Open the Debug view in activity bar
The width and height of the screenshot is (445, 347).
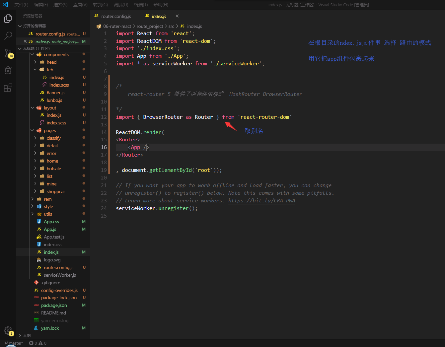point(8,70)
